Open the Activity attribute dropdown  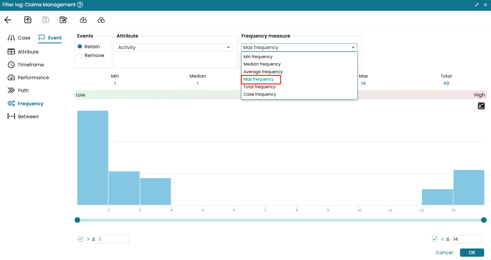174,47
